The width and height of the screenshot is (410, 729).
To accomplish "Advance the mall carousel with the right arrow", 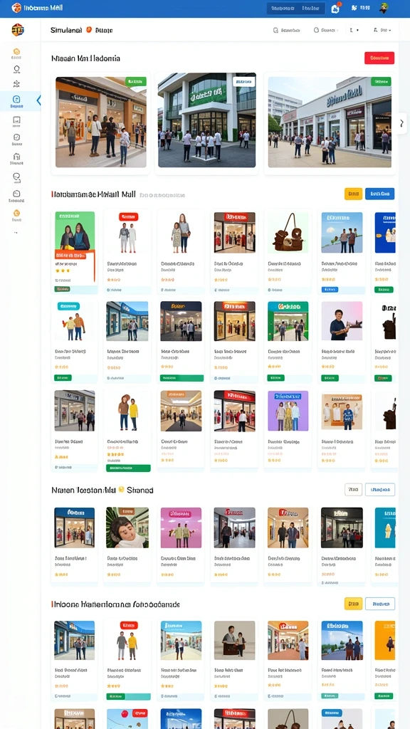I will click(x=401, y=123).
